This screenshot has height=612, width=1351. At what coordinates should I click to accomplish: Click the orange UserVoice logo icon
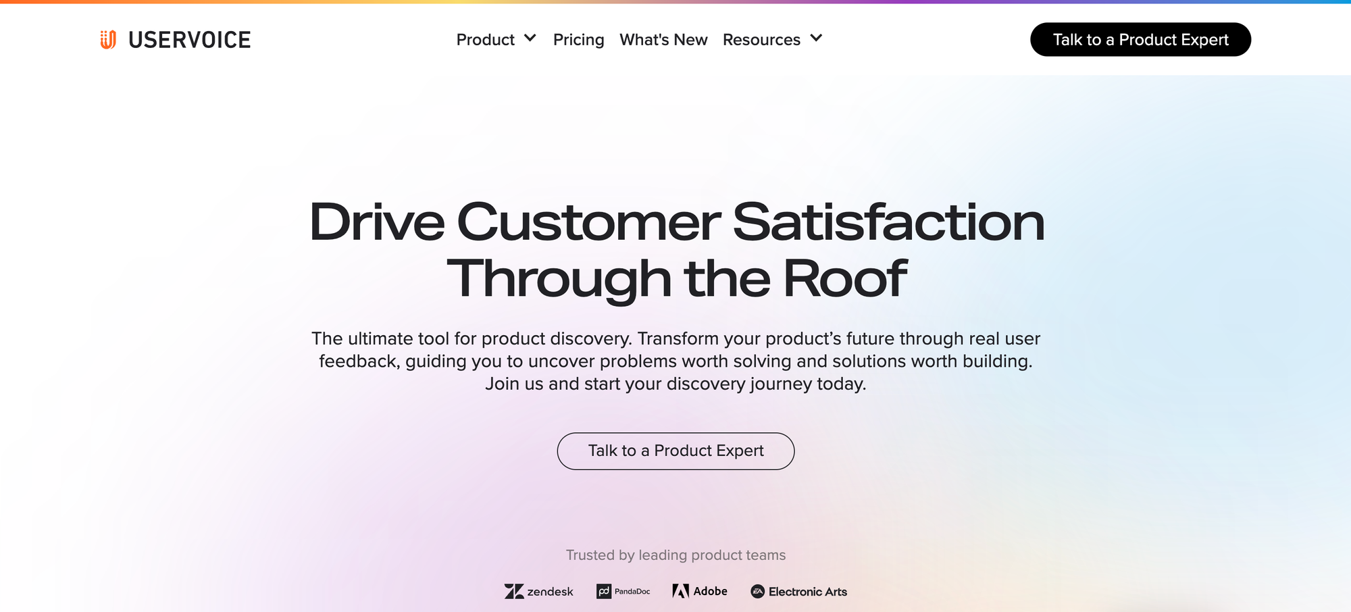coord(108,40)
